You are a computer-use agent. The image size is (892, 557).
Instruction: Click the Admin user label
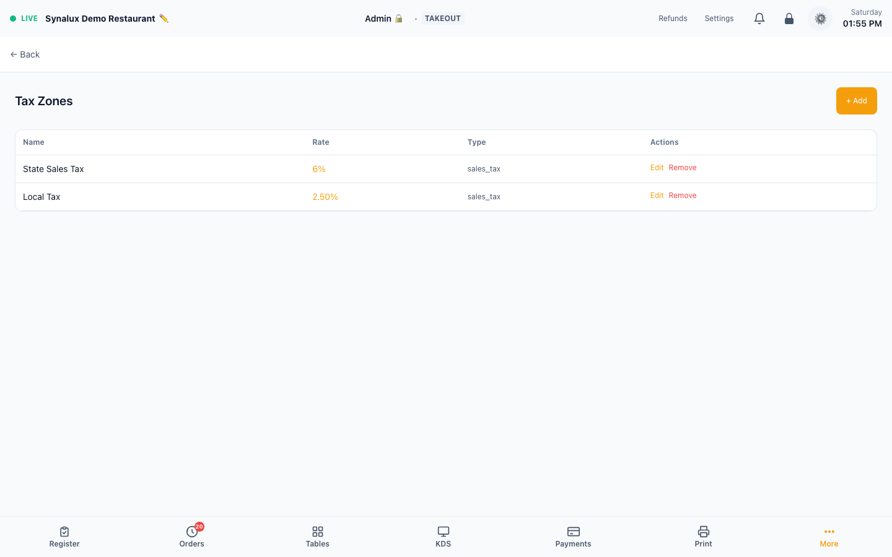[x=378, y=19]
